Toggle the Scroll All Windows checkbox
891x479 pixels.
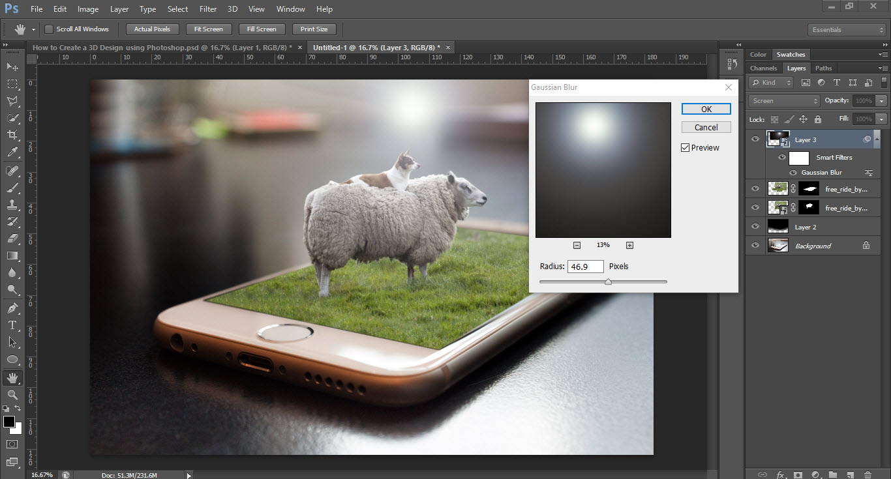(48, 29)
